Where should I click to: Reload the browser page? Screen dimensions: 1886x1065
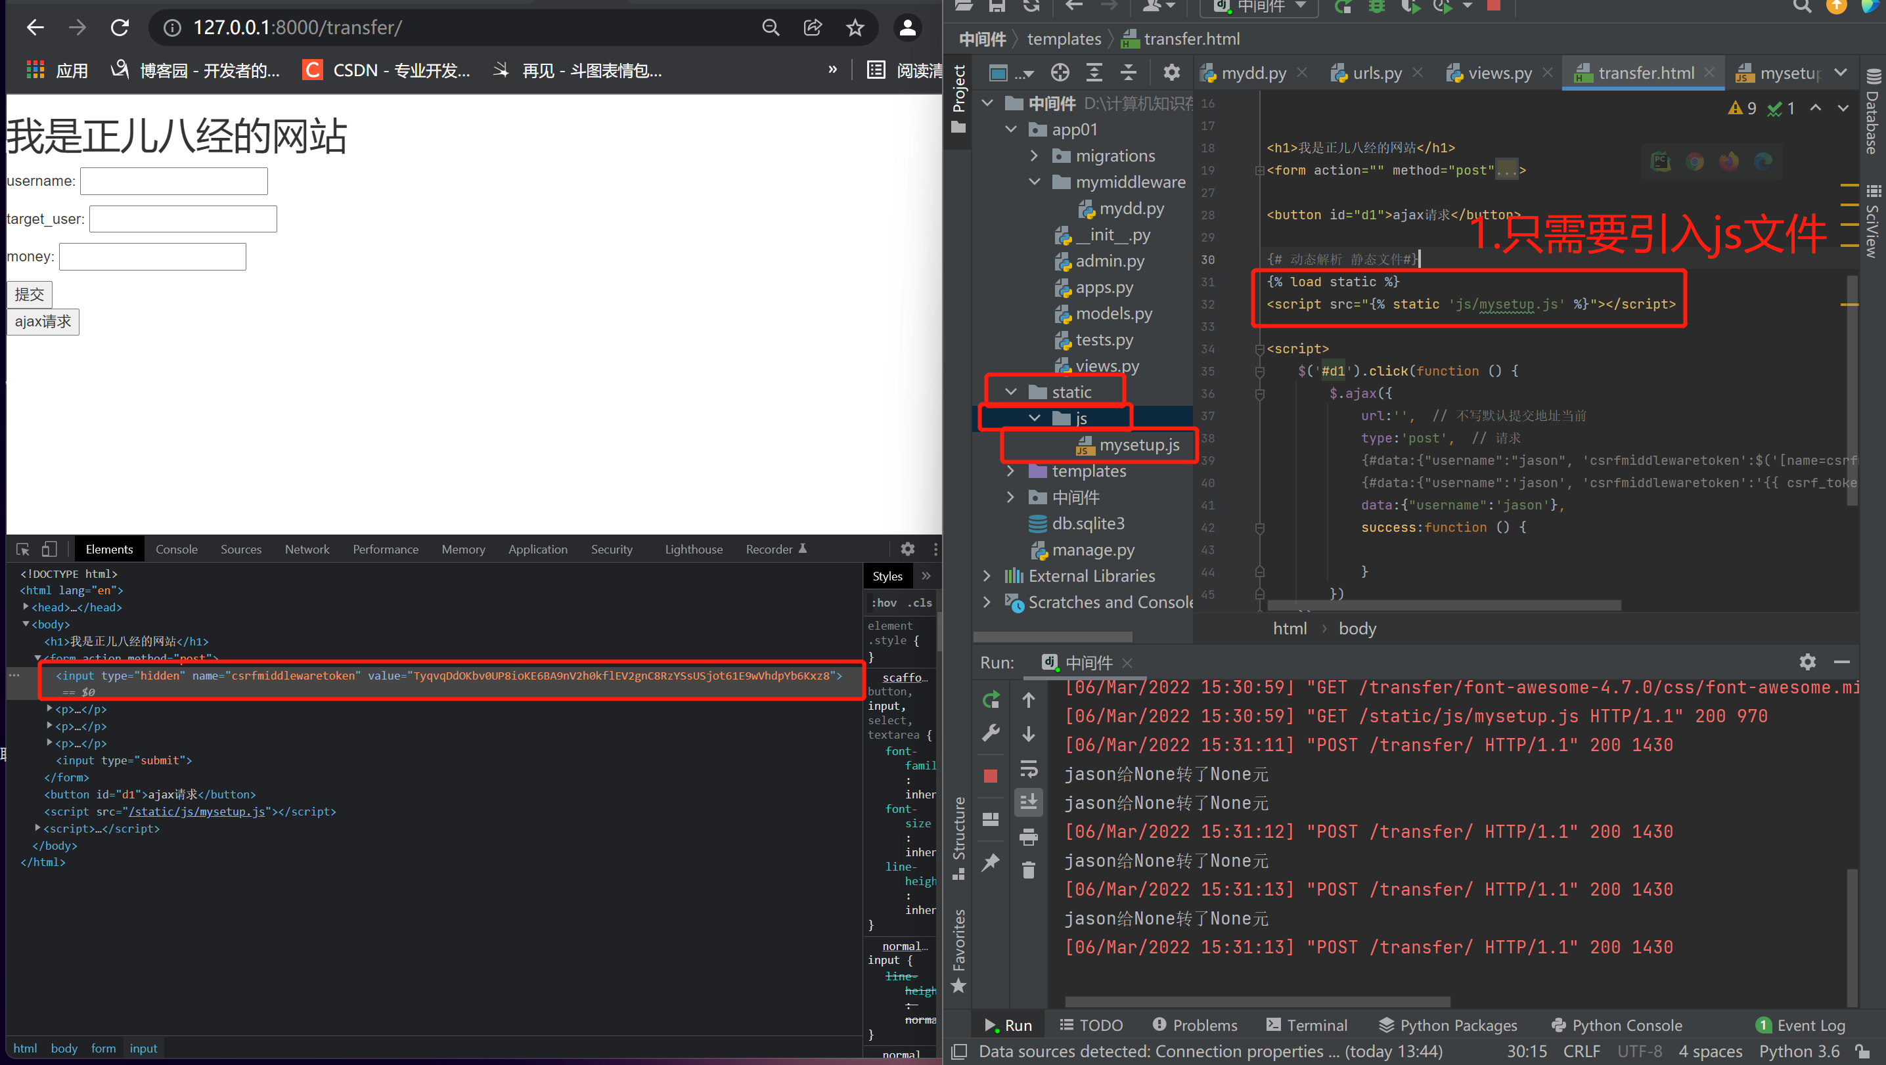click(x=120, y=28)
